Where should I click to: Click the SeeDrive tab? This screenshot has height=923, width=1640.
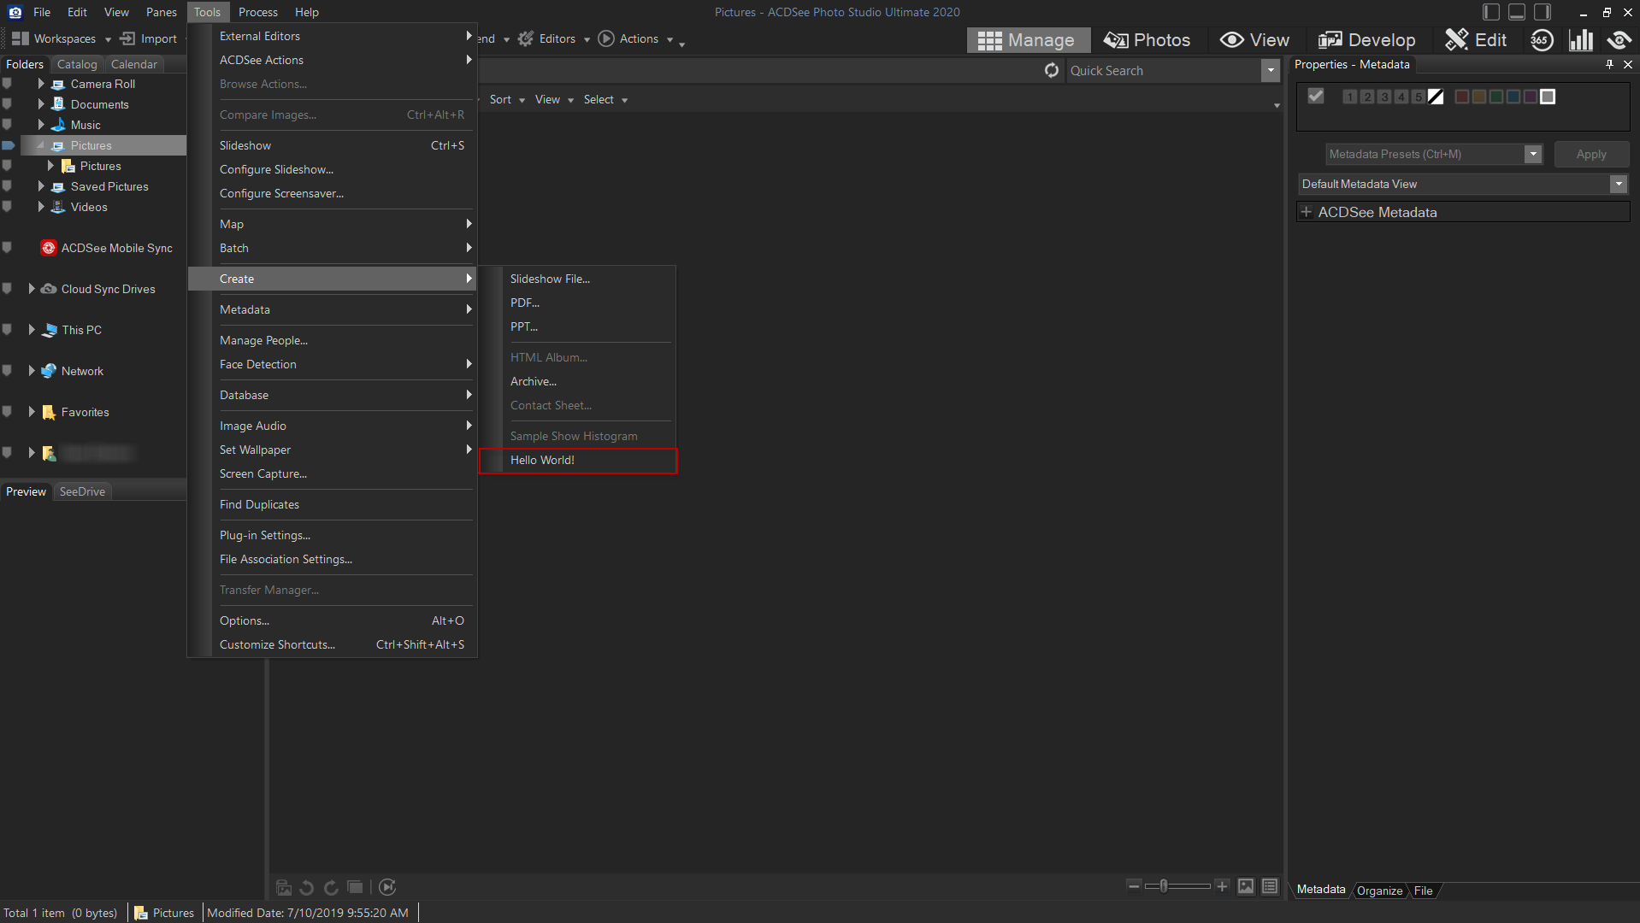(x=82, y=491)
